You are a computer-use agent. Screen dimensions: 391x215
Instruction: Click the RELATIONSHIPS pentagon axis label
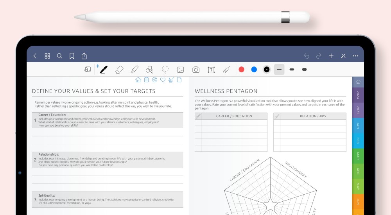pos(296,170)
